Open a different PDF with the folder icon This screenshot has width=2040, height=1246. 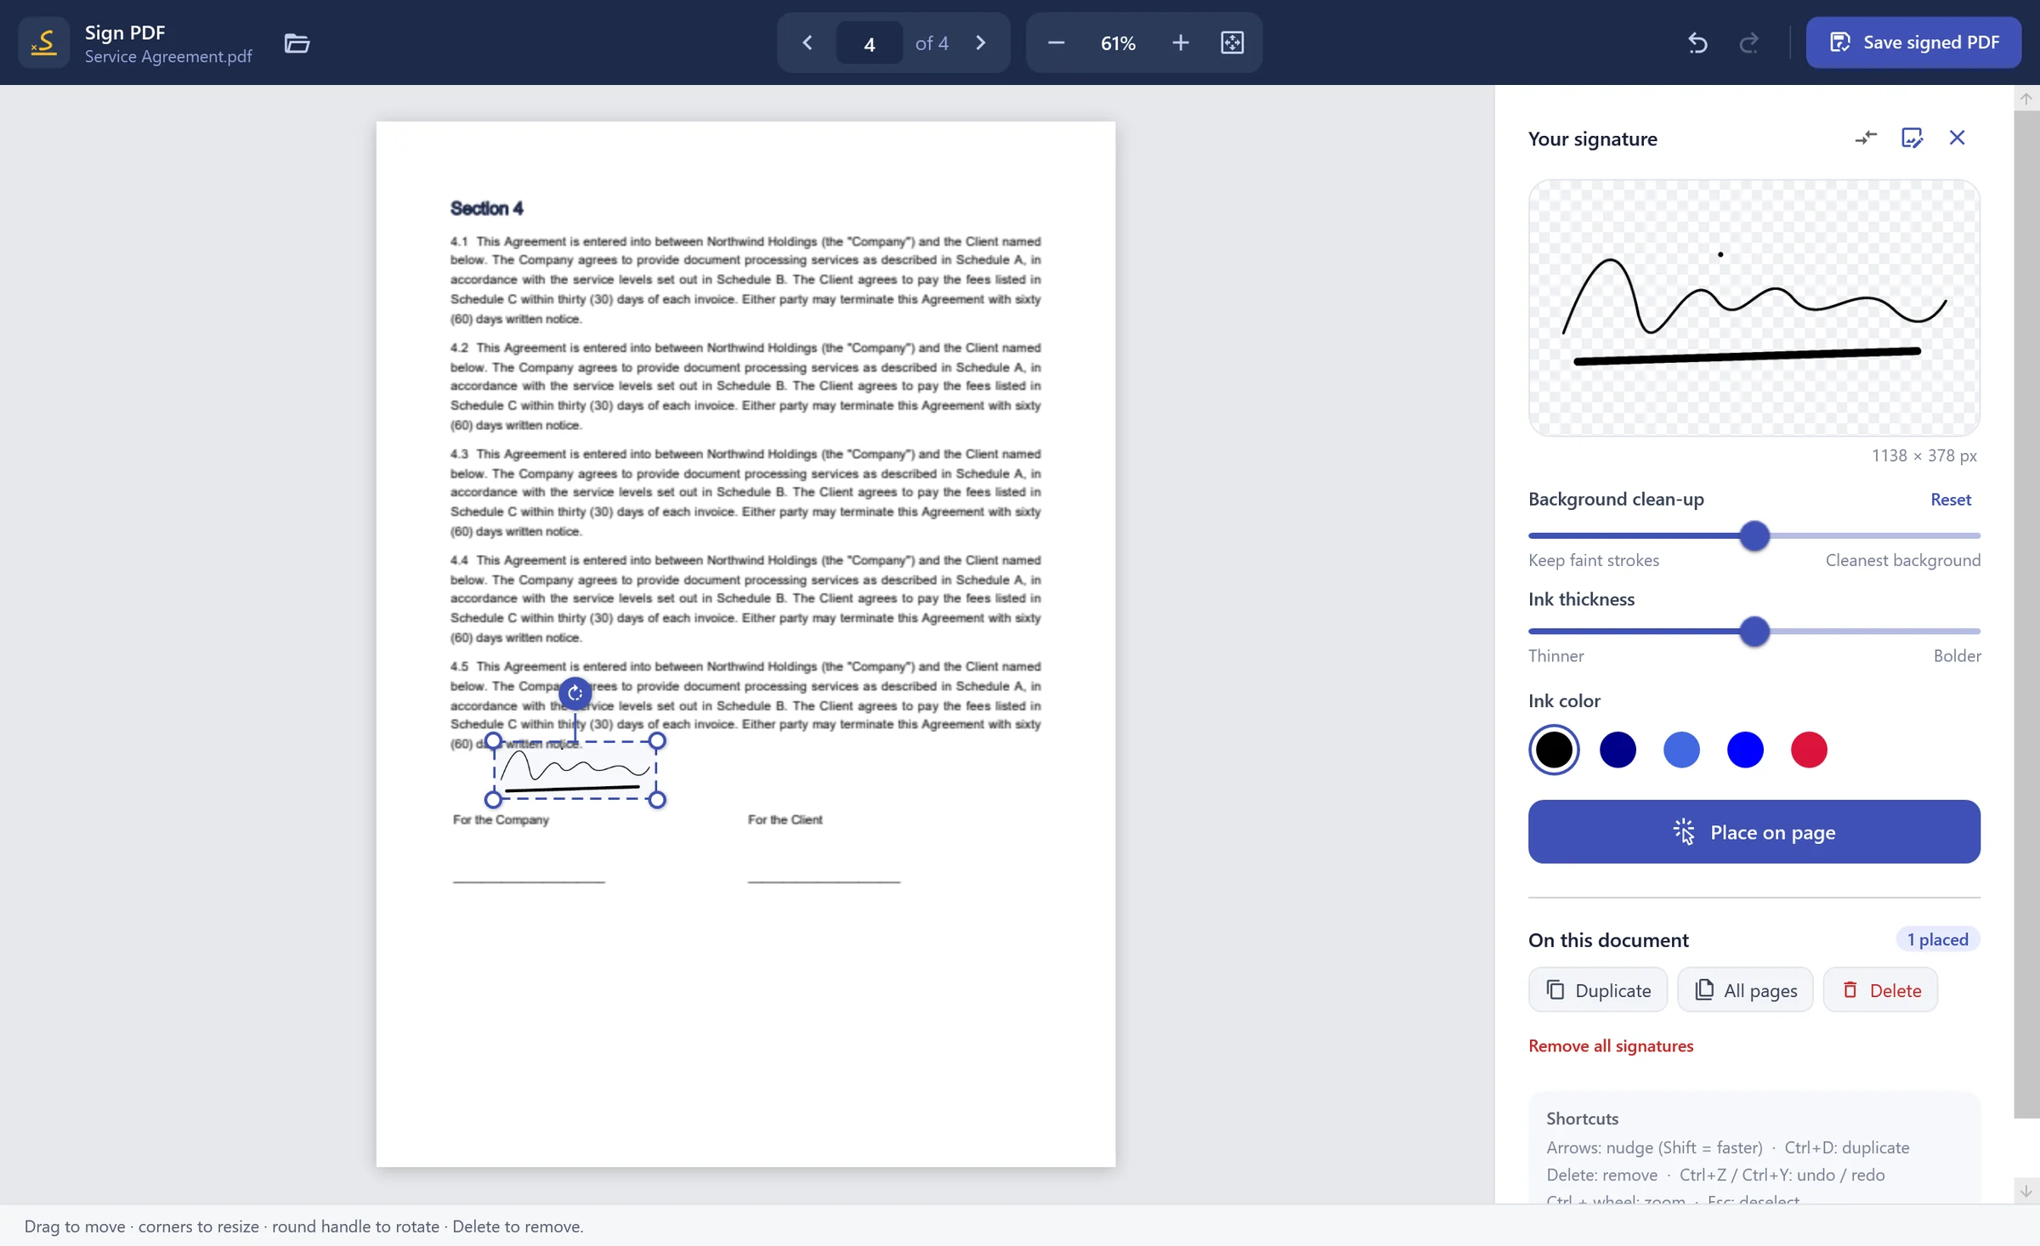tap(297, 42)
